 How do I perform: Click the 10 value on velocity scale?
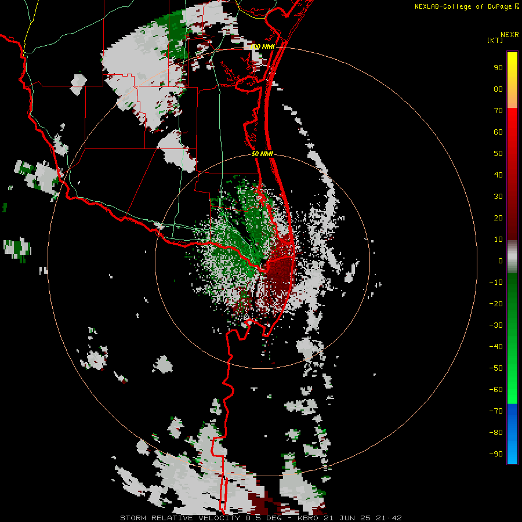point(498,240)
